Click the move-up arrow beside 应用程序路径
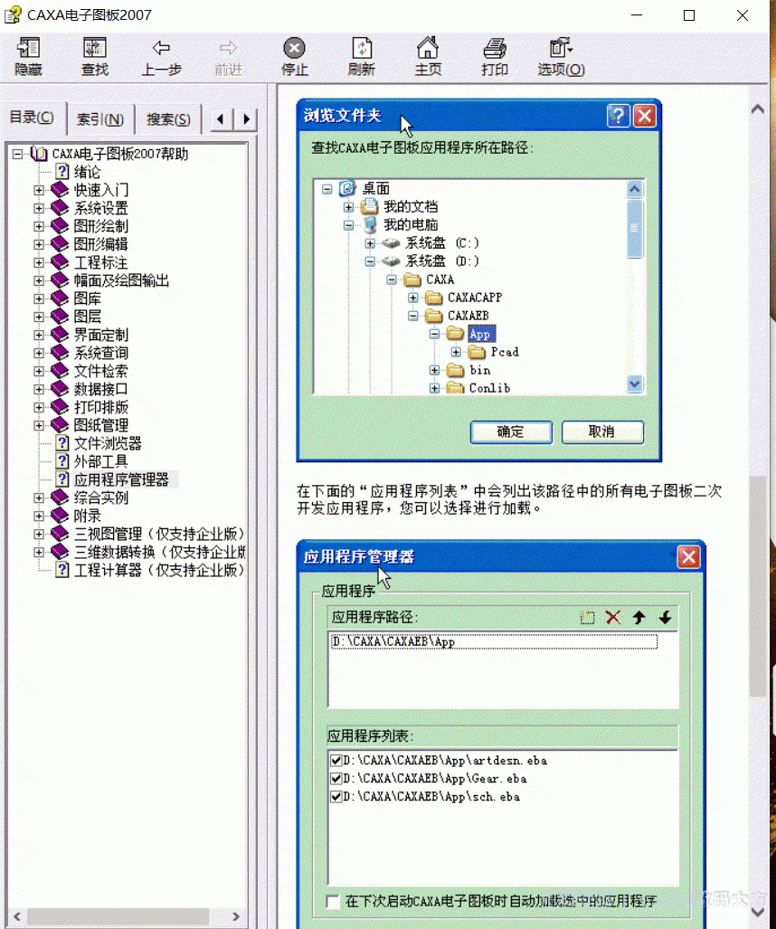Viewport: 776px width, 929px height. pos(639,617)
